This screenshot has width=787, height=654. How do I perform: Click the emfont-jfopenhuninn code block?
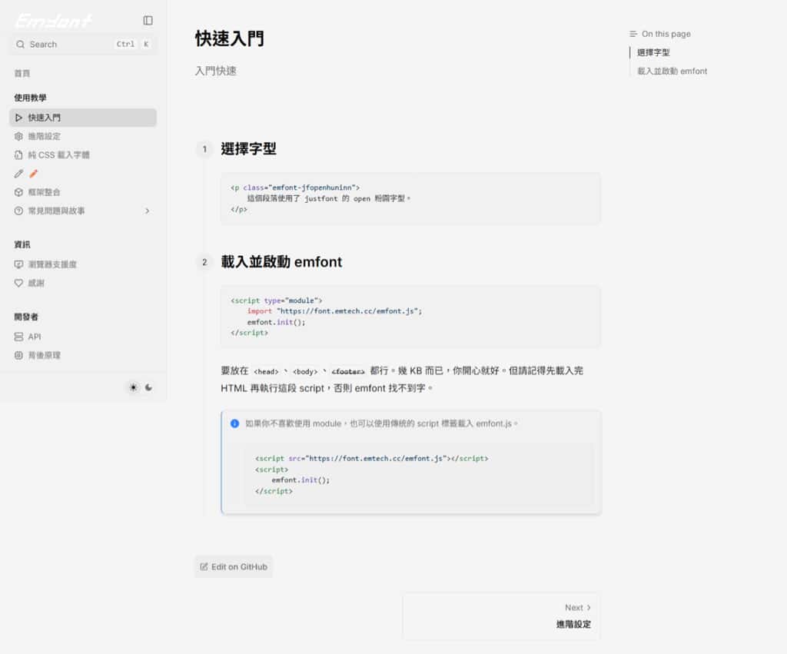[410, 199]
